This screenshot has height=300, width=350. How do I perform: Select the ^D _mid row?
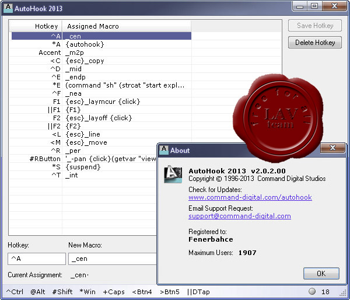pyautogui.click(x=101, y=69)
